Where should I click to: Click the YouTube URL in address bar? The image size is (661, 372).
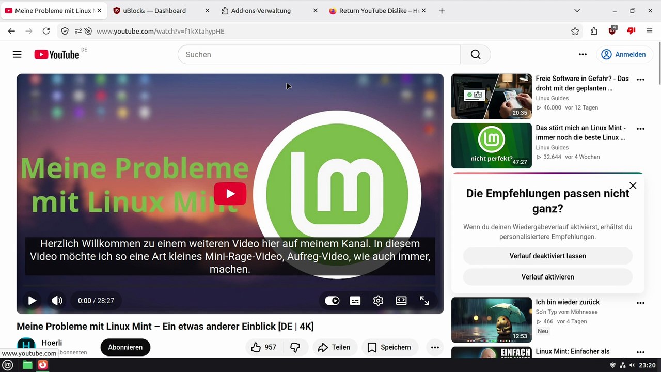[160, 32]
